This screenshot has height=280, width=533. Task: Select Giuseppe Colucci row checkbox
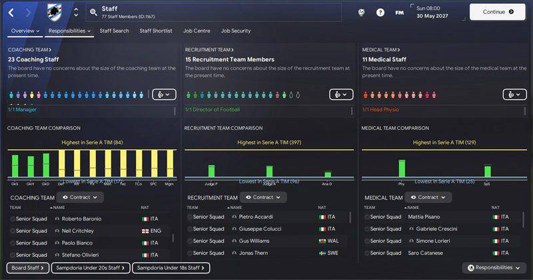190,229
